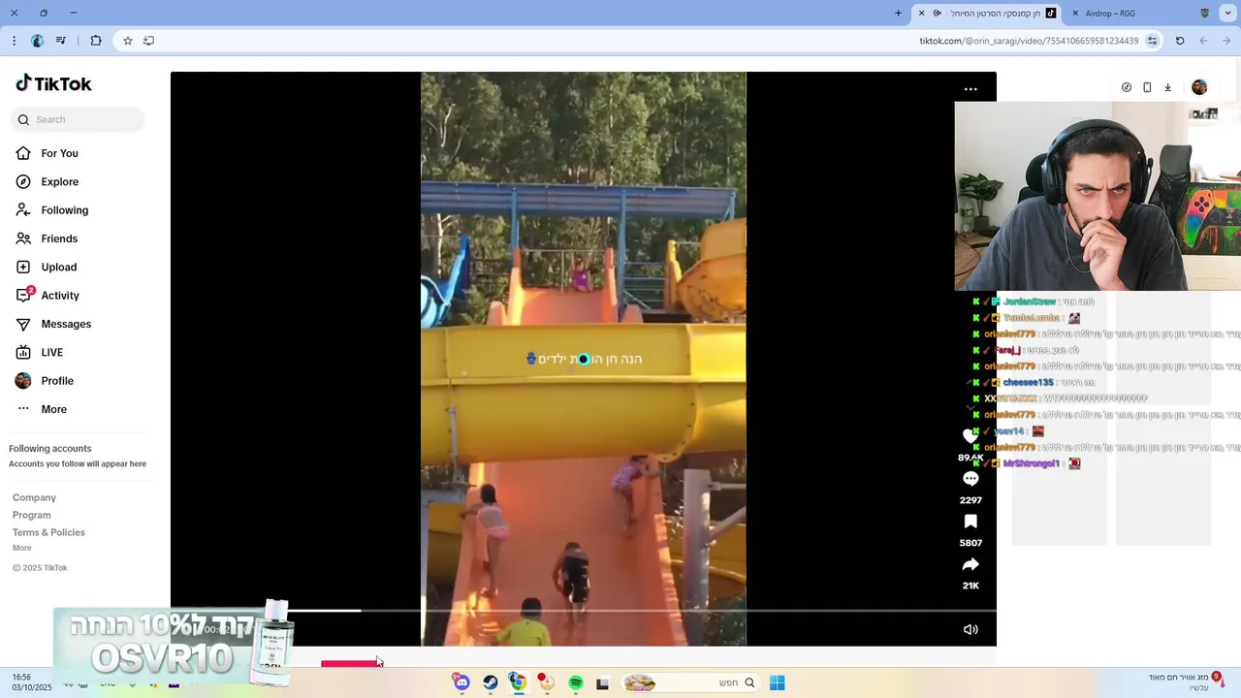Click the TikTok URL address bar
This screenshot has width=1241, height=698.
[x=1028, y=41]
